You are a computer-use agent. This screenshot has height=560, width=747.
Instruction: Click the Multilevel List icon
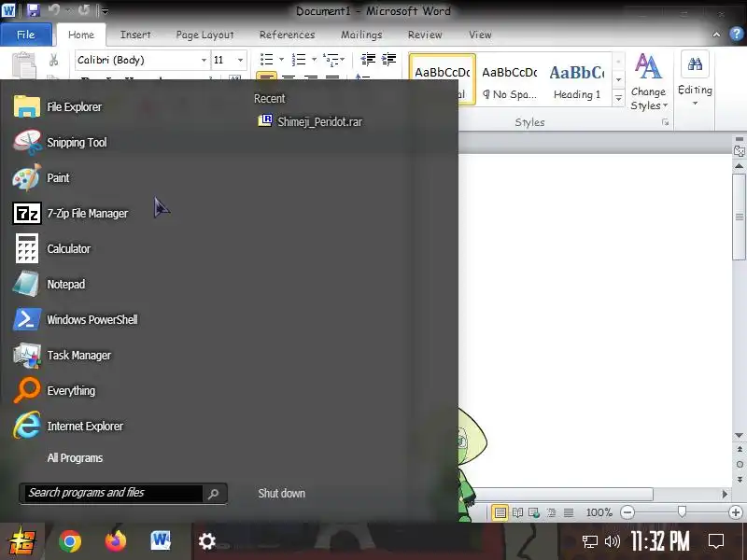[331, 60]
